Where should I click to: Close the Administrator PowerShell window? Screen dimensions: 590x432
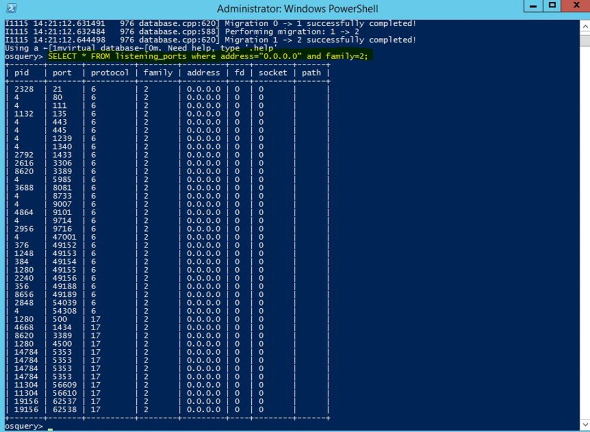pos(576,6)
